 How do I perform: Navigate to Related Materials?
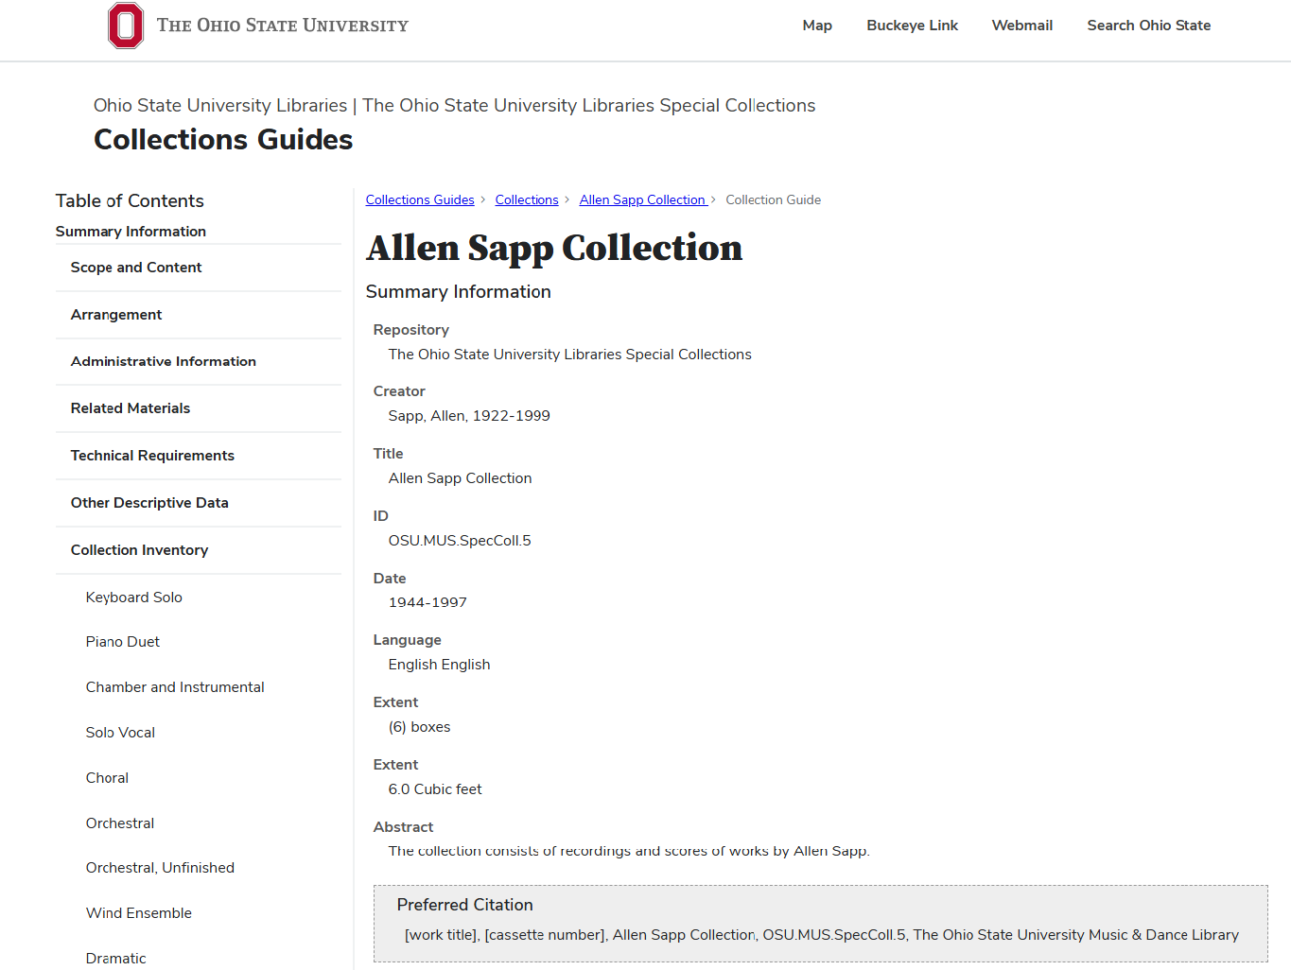click(131, 408)
